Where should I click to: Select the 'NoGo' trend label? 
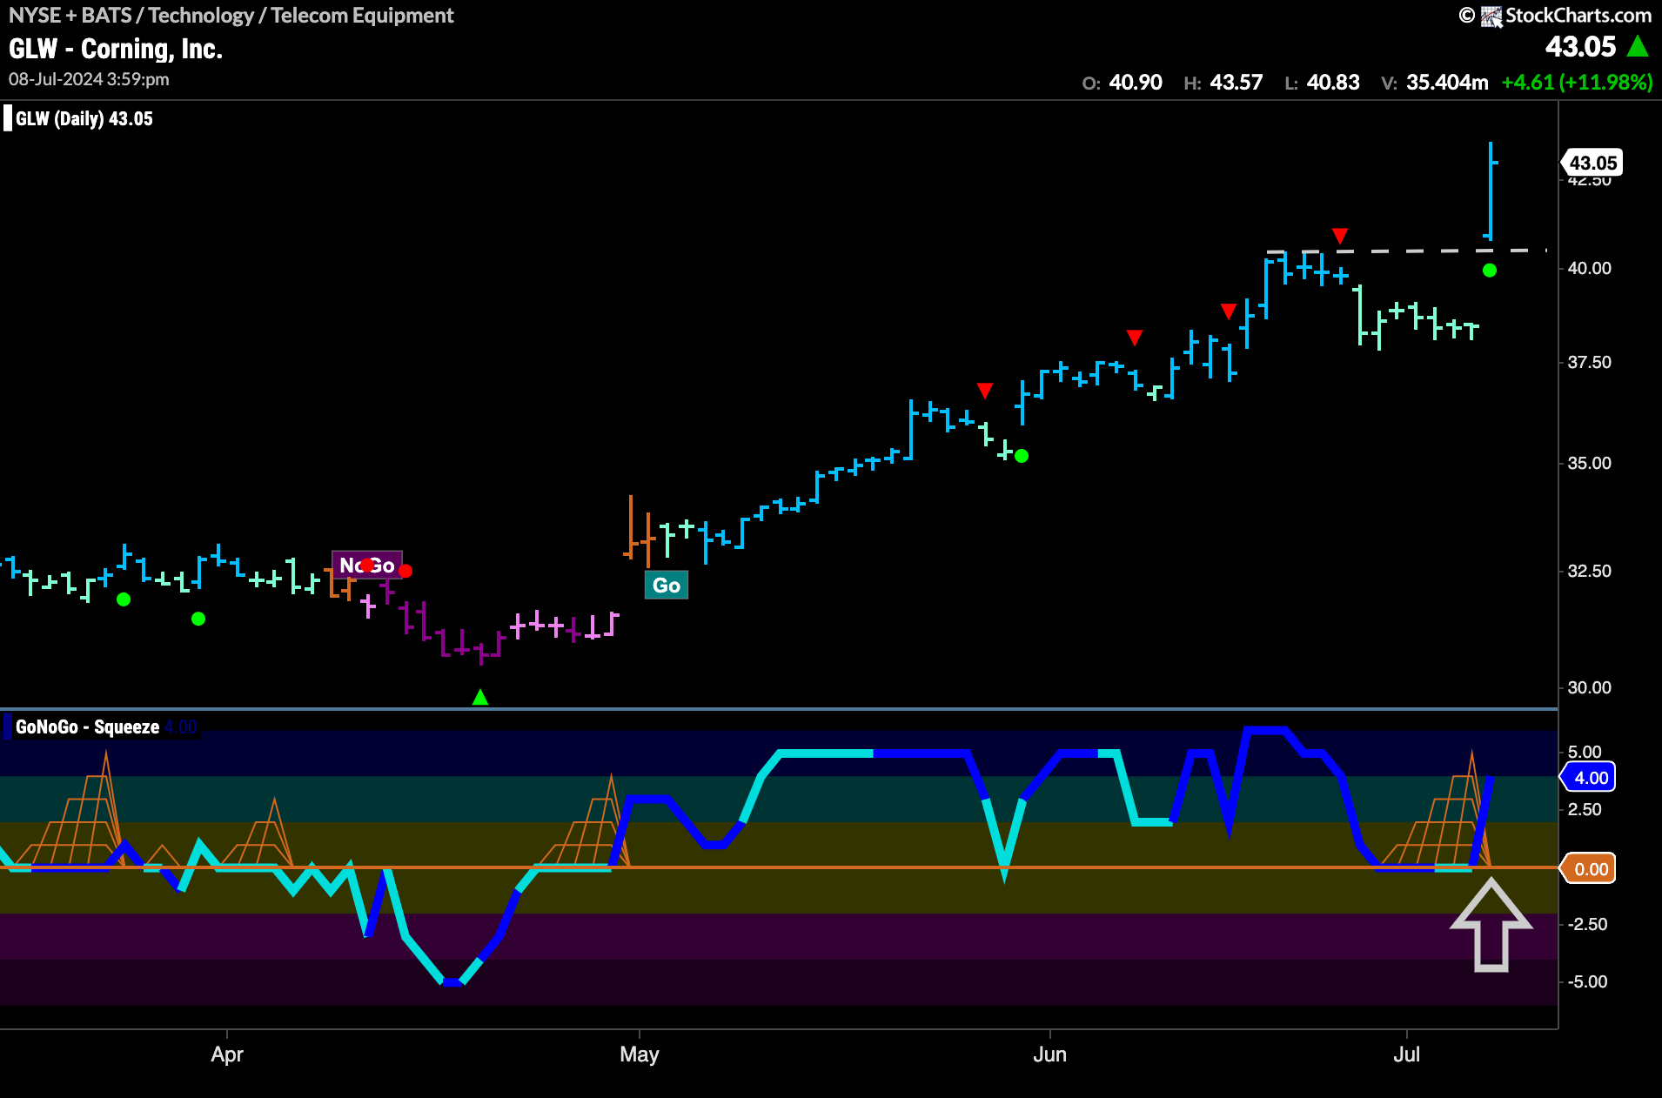pos(366,565)
